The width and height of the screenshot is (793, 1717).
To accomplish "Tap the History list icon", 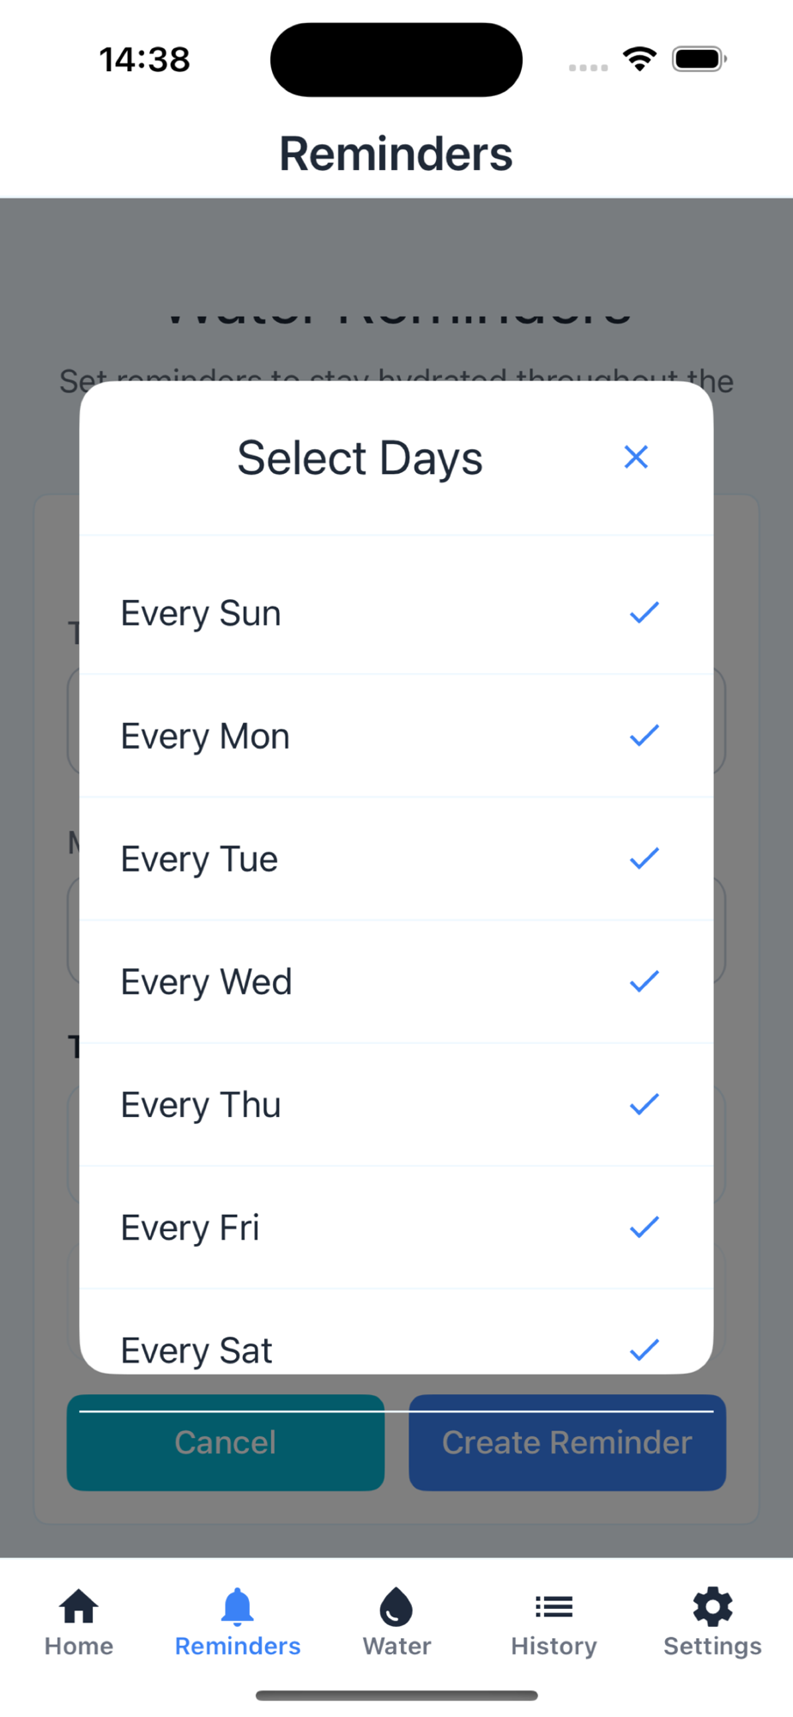I will [x=554, y=1606].
